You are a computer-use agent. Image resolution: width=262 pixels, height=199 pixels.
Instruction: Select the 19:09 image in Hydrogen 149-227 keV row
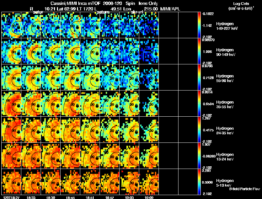(149, 25)
